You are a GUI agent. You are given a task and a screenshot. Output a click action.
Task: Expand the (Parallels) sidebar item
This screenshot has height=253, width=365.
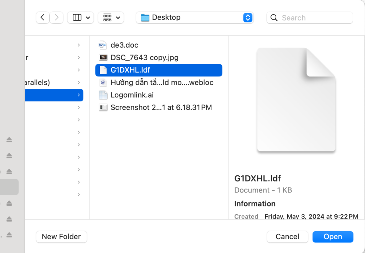79,82
